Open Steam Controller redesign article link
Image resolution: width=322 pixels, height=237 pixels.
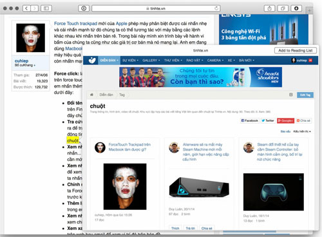click(x=279, y=152)
